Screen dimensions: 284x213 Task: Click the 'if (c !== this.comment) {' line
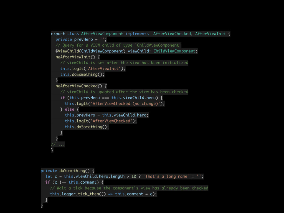pyautogui.click(x=74, y=182)
